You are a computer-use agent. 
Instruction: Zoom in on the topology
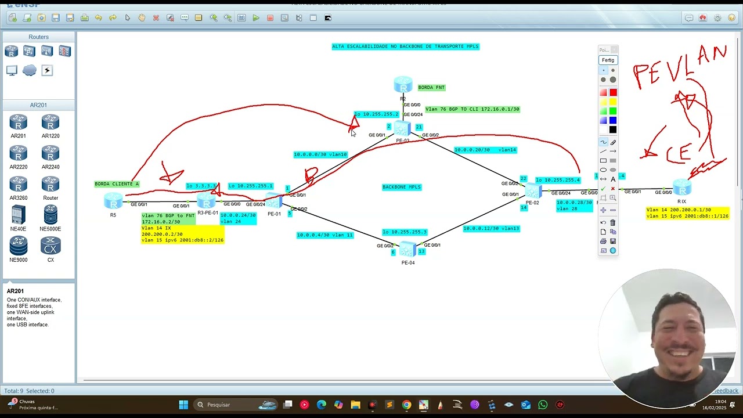(x=214, y=18)
